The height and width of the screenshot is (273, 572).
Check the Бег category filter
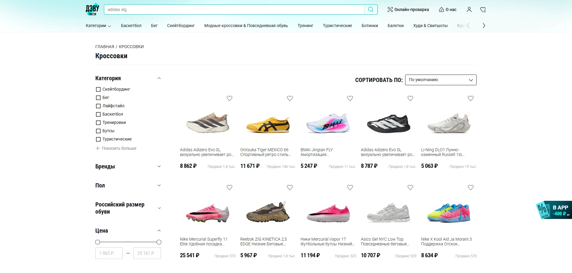click(98, 98)
